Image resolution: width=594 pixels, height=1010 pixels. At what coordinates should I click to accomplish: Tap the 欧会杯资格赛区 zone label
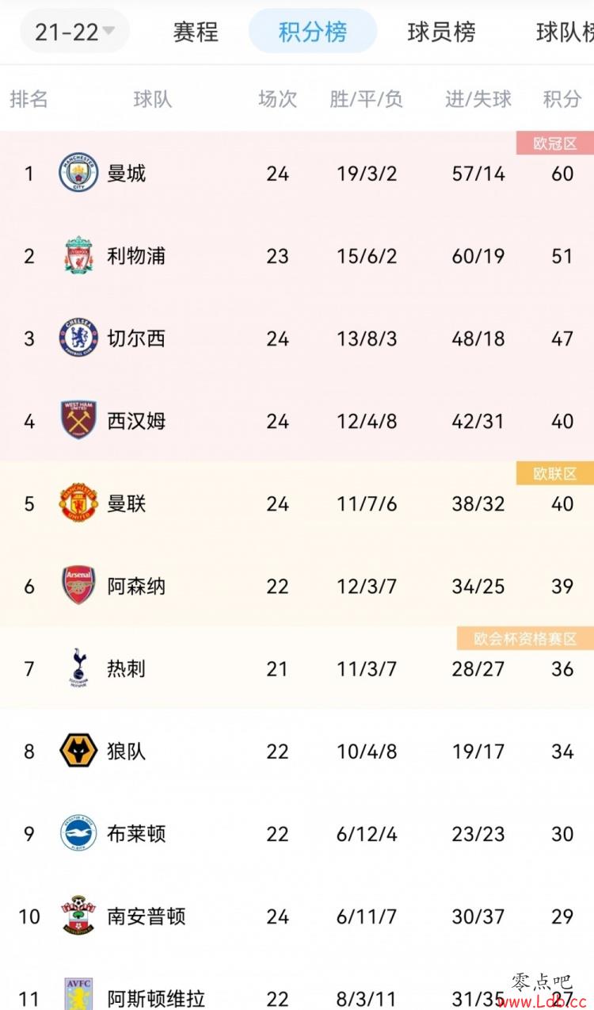point(525,638)
